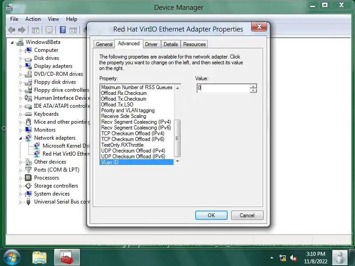Expand the Computer tree node
This screenshot has height=266, width=355.
[x=20, y=51]
